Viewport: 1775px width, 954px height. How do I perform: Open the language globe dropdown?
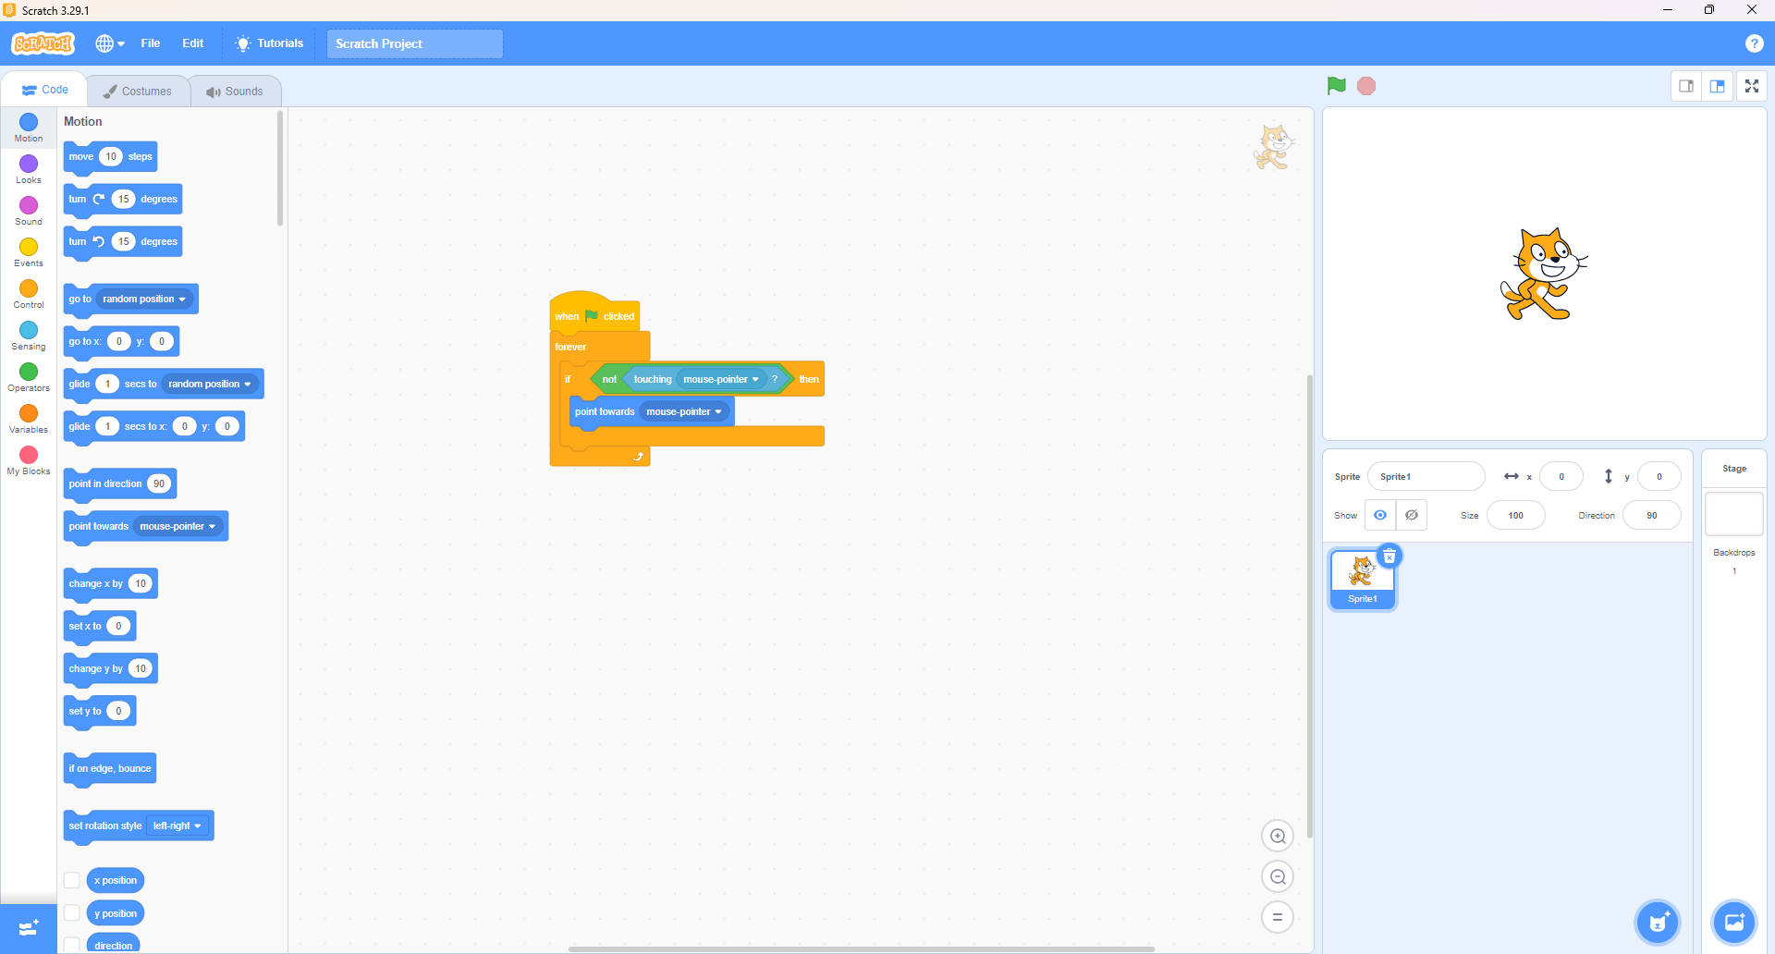pos(110,43)
